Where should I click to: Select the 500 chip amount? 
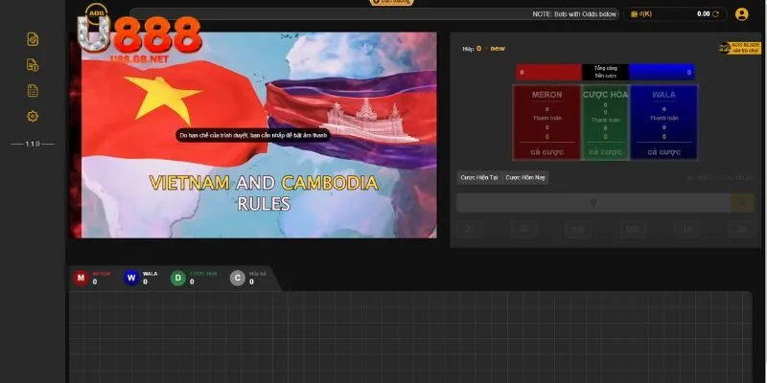point(633,229)
